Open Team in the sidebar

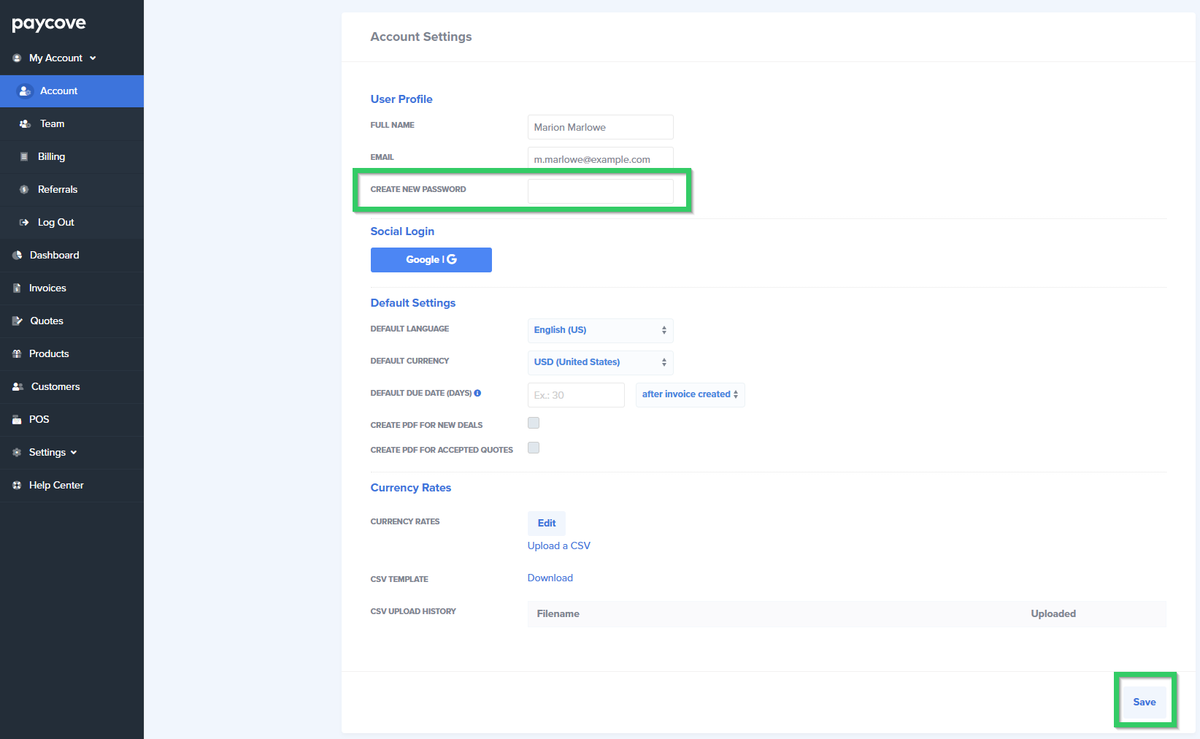(x=52, y=123)
